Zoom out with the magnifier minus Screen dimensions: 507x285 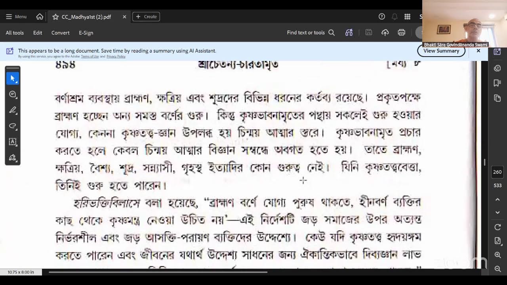[x=497, y=269]
